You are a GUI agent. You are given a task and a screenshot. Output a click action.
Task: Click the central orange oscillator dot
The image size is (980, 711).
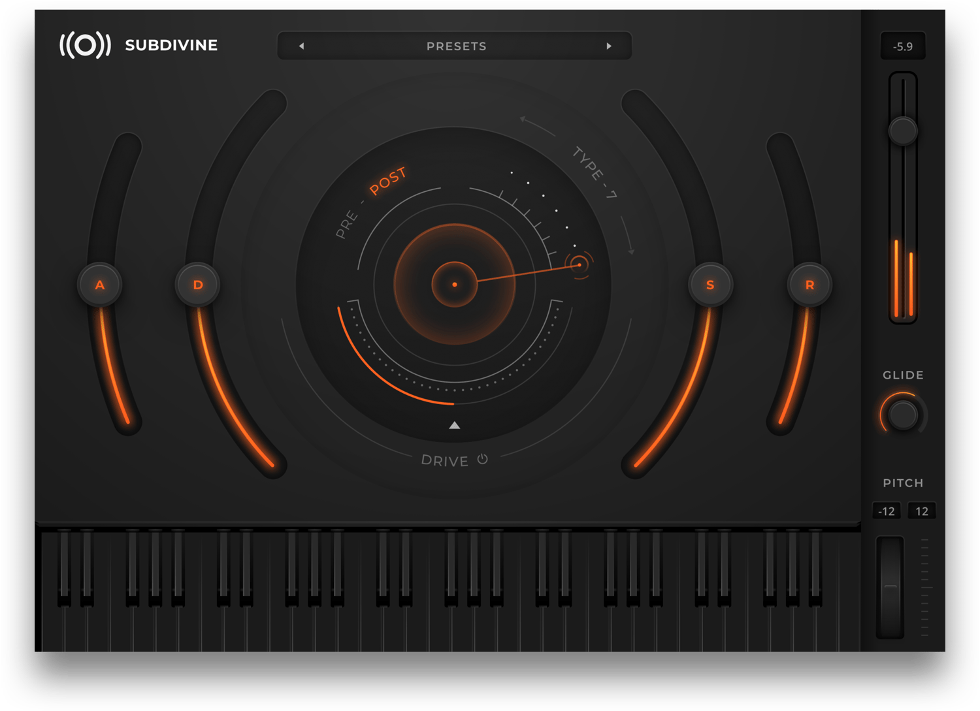pyautogui.click(x=455, y=285)
